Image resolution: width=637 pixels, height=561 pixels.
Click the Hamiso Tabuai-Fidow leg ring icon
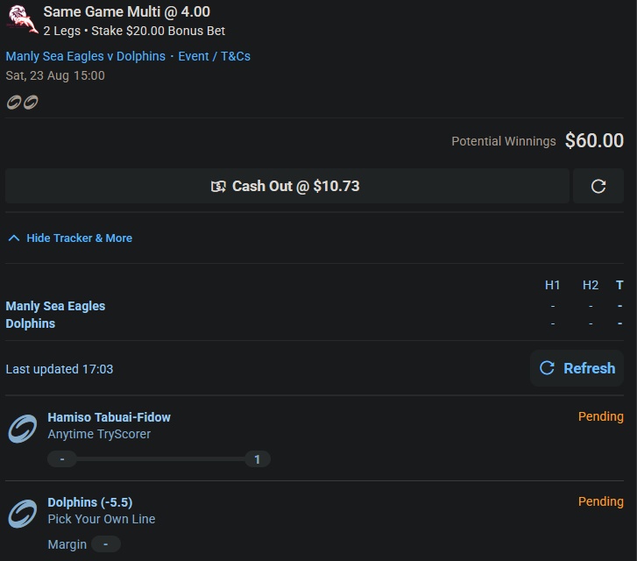[x=23, y=429]
